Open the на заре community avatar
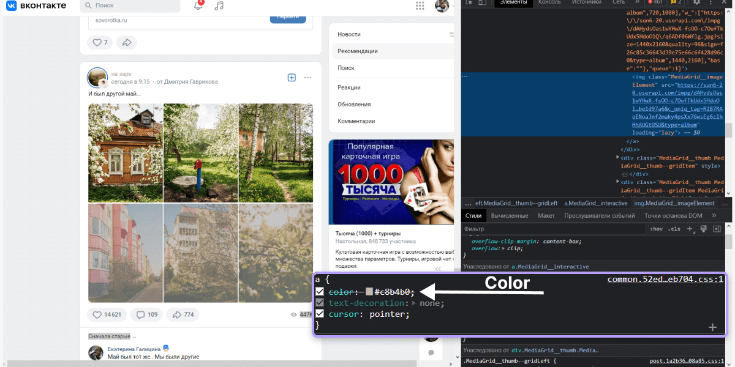Screen dimensions: 735x367 (98, 78)
